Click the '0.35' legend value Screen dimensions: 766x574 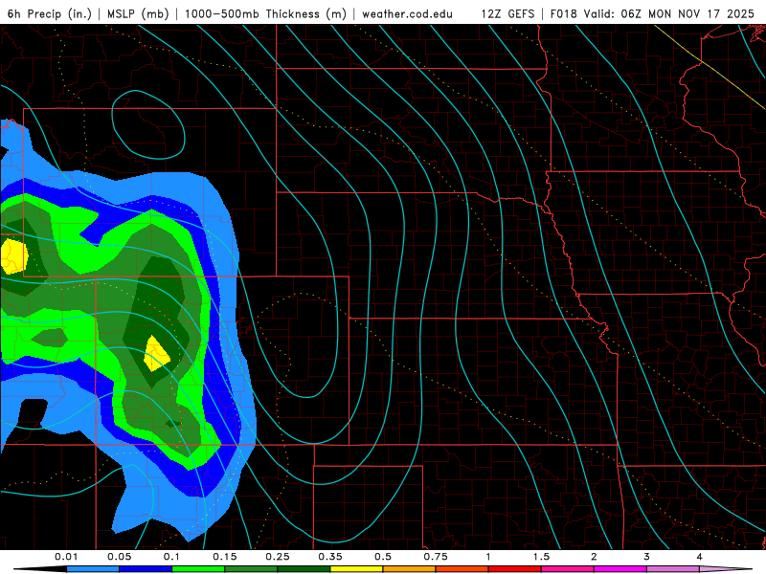330,557
